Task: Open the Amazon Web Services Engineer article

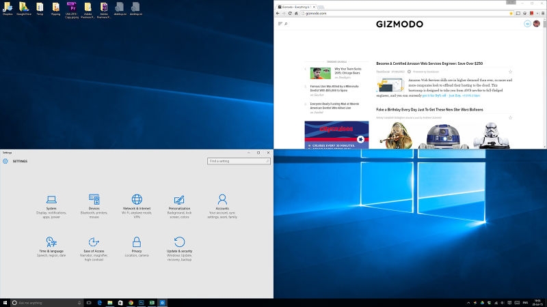Action: pos(429,63)
